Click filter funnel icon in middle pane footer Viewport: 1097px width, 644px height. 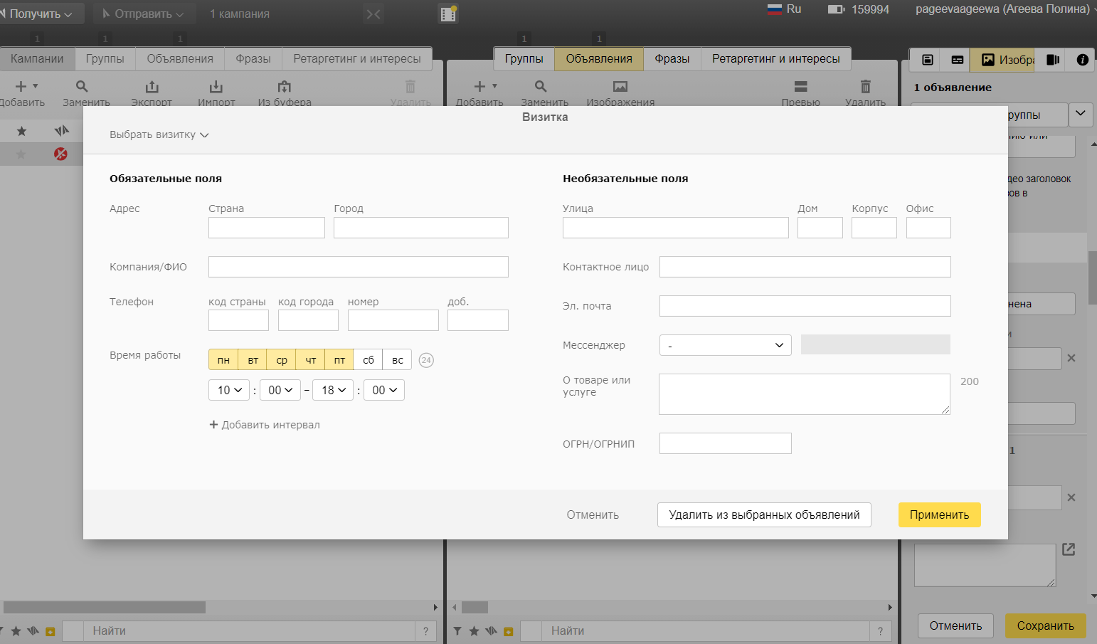tap(457, 631)
